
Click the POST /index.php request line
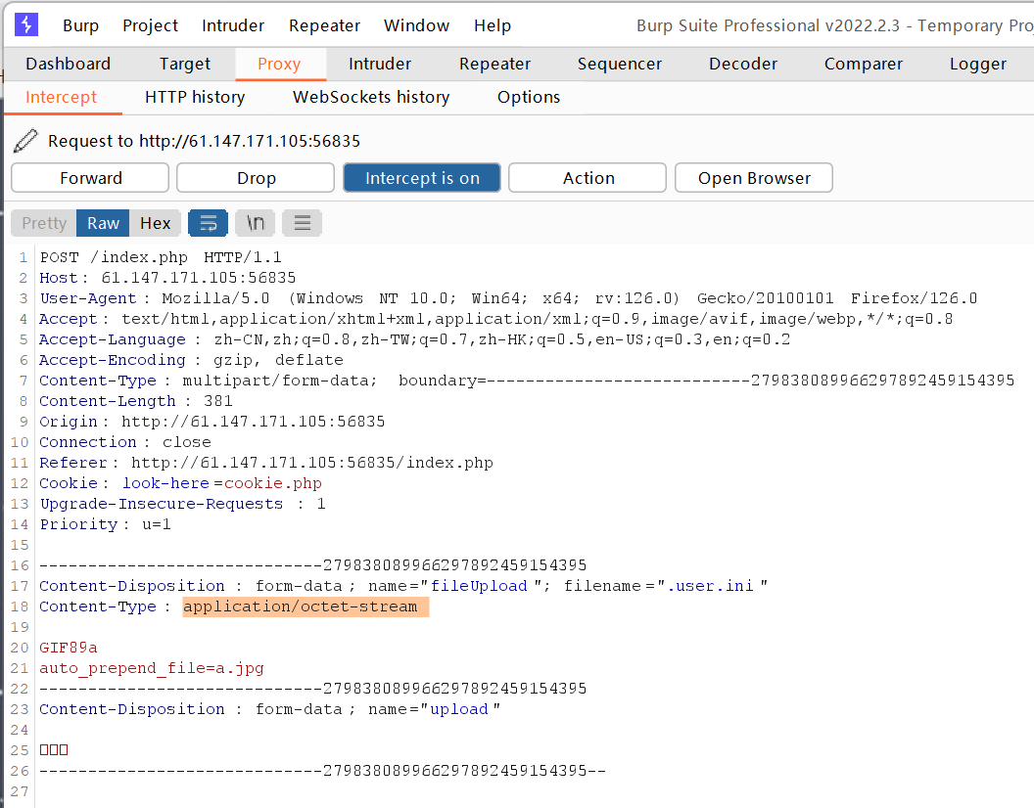point(161,257)
